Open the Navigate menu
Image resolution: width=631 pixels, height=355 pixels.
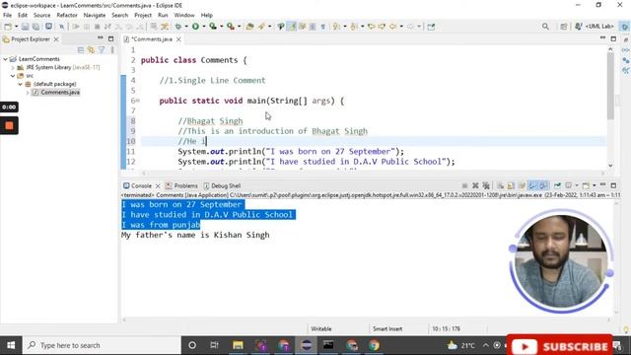pos(95,16)
